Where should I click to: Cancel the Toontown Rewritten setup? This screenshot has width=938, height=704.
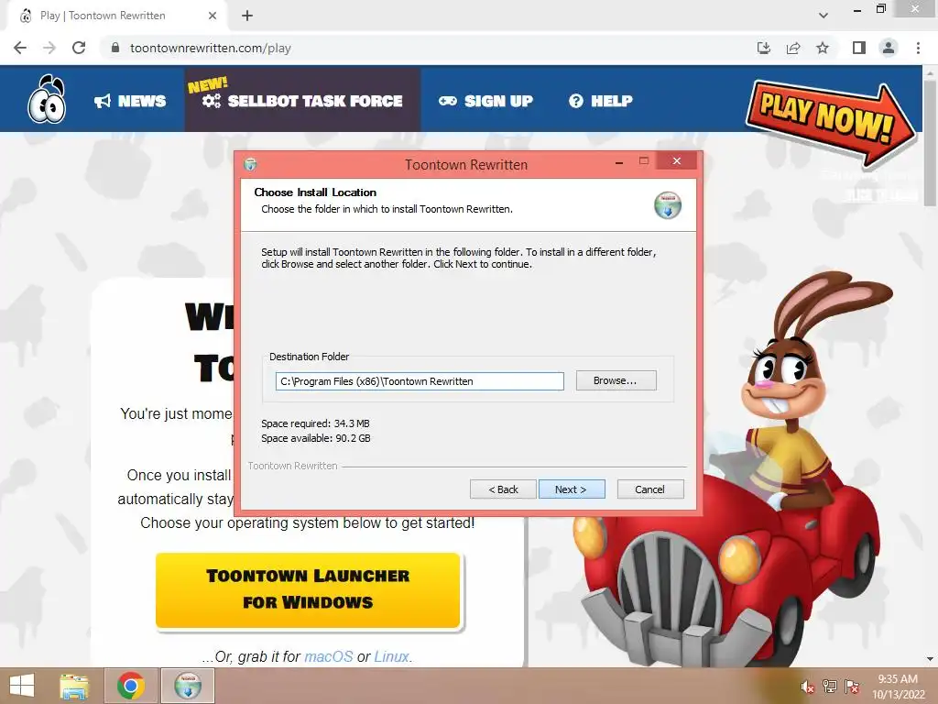coord(650,489)
